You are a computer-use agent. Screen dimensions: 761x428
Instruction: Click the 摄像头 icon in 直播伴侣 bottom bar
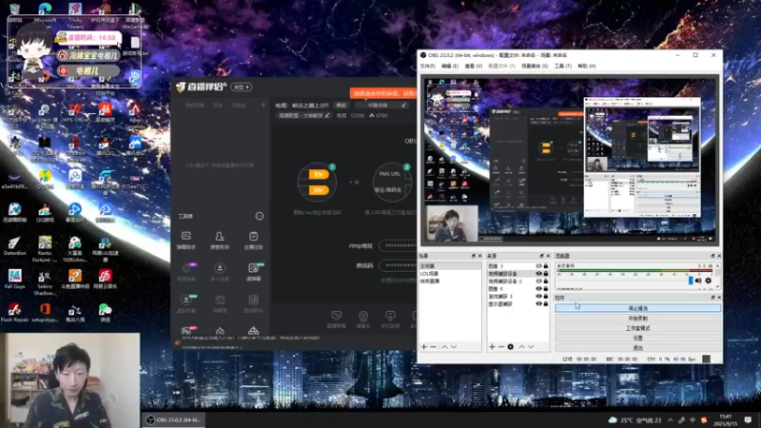point(363,320)
